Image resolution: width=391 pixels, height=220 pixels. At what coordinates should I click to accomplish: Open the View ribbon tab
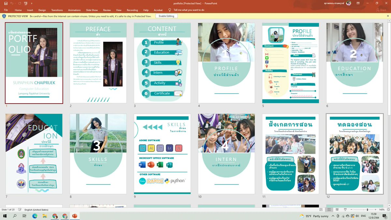[119, 10]
